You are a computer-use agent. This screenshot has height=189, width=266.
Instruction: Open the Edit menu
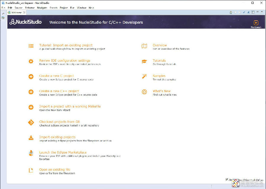pyautogui.click(x=10, y=8)
